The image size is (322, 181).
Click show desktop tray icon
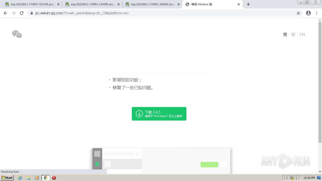click(x=319, y=178)
